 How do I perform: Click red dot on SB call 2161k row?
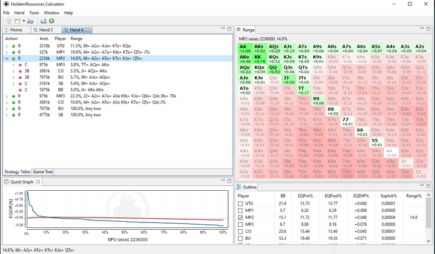[20, 84]
